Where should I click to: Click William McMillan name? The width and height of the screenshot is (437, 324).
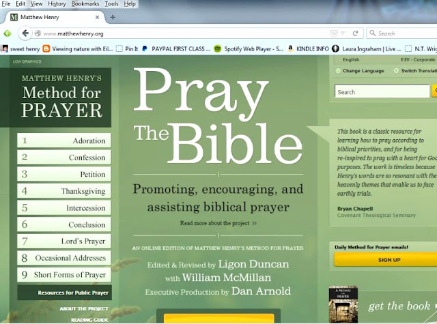(226, 278)
